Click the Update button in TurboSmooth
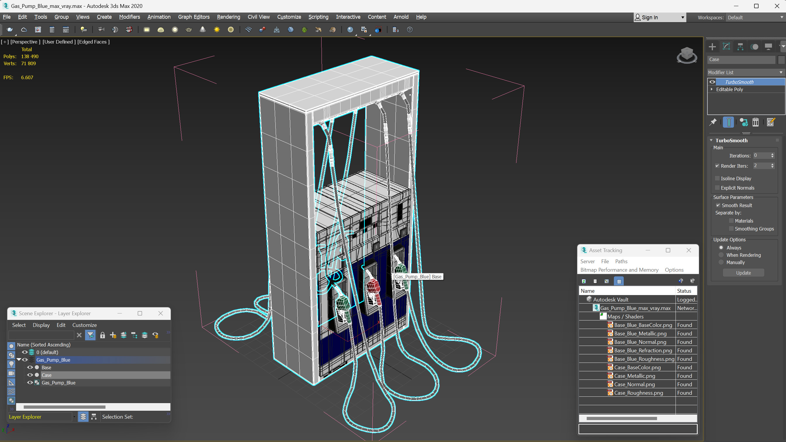This screenshot has height=442, width=786. tap(743, 273)
